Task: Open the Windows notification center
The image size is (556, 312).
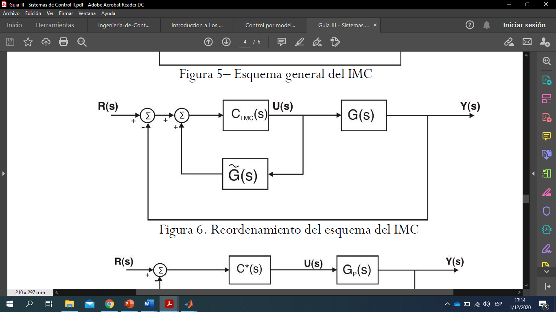Action: tap(543, 304)
